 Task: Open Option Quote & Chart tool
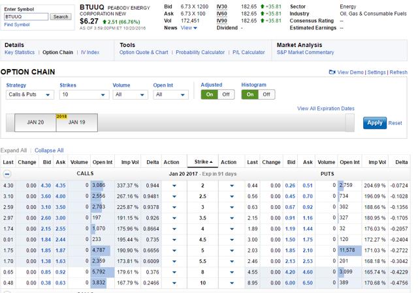(x=144, y=52)
